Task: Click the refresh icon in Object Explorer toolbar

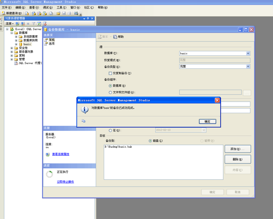Action: (x=39, y=24)
